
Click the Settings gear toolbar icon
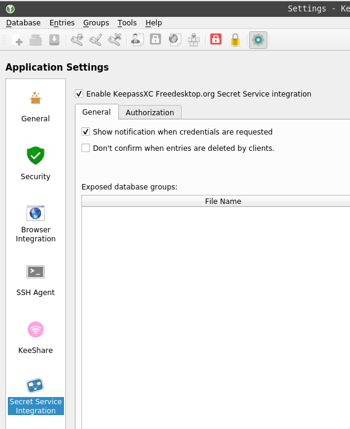258,40
